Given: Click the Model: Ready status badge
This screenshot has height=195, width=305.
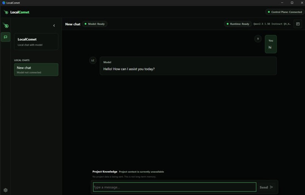Looking at the screenshot, I should 95,24.
